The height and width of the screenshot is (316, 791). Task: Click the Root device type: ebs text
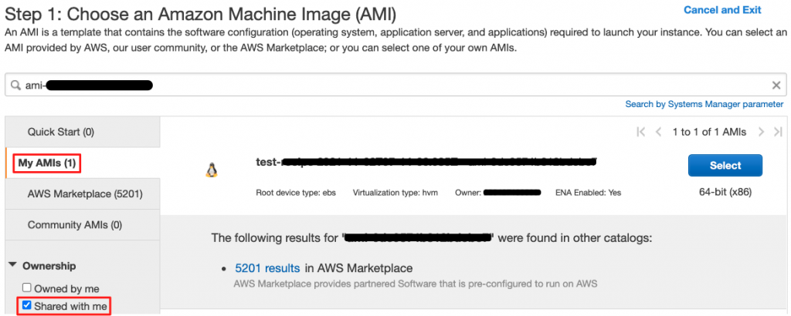(x=296, y=192)
